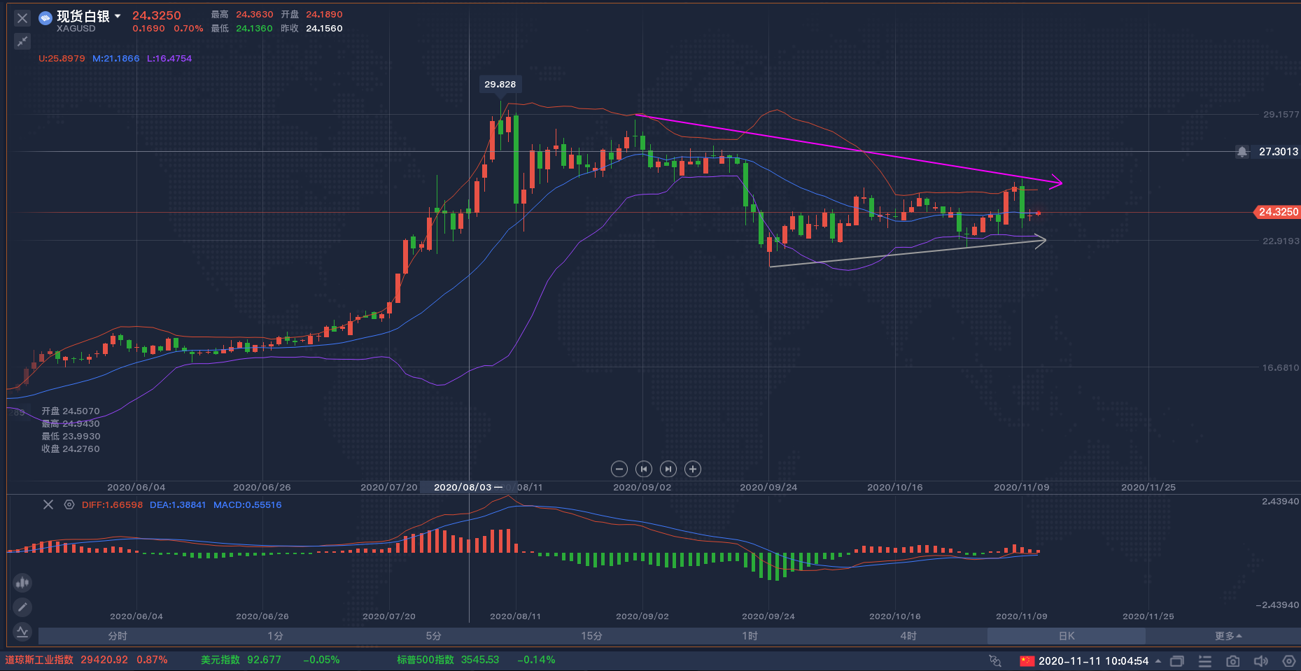The height and width of the screenshot is (671, 1301).
Task: Click the zoom in plus button on chart
Action: tap(693, 469)
